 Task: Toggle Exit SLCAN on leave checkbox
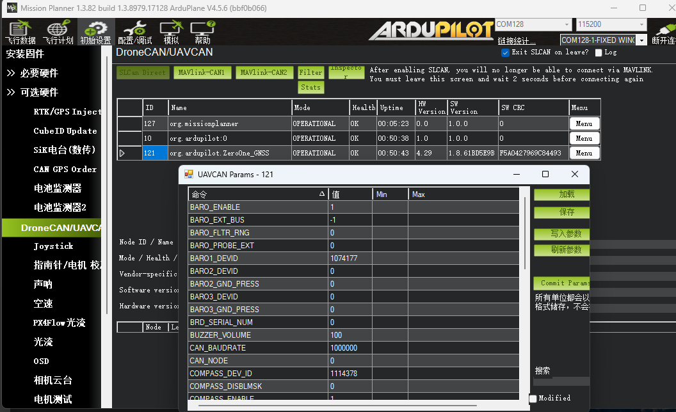tap(505, 52)
